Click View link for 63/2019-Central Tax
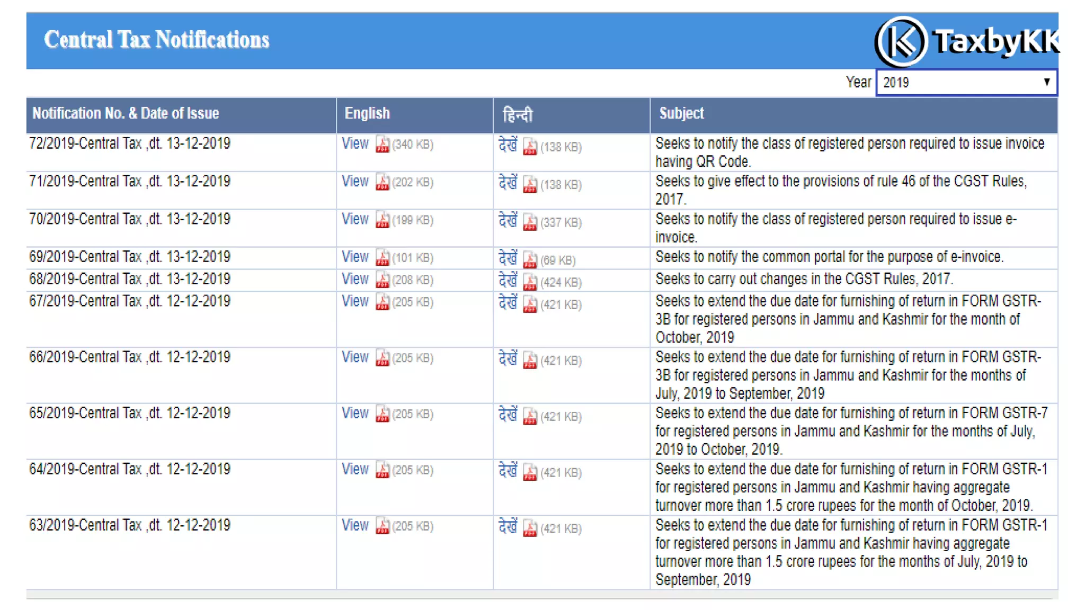The height and width of the screenshot is (610, 1085). (x=355, y=525)
